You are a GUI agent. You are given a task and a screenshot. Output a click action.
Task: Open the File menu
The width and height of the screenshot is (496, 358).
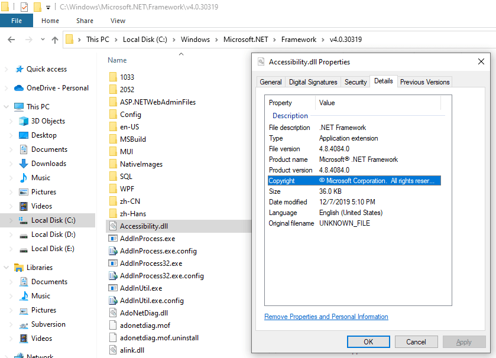(17, 21)
